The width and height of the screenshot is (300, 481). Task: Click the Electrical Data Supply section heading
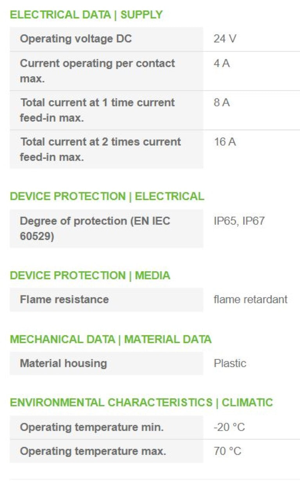point(86,15)
